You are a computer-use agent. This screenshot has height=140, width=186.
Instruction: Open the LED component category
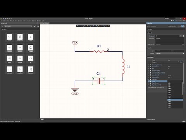pos(31,37)
